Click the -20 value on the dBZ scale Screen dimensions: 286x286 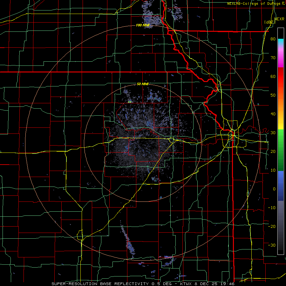(272, 226)
